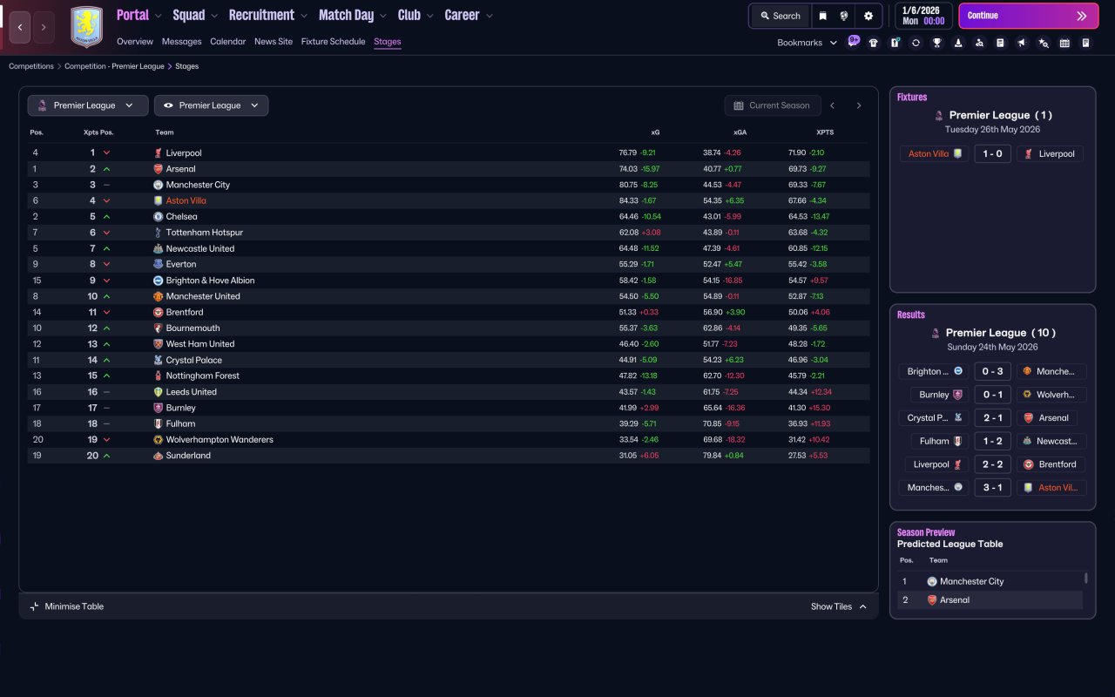Open settings with the gear icon
Image resolution: width=1115 pixels, height=697 pixels.
868,16
